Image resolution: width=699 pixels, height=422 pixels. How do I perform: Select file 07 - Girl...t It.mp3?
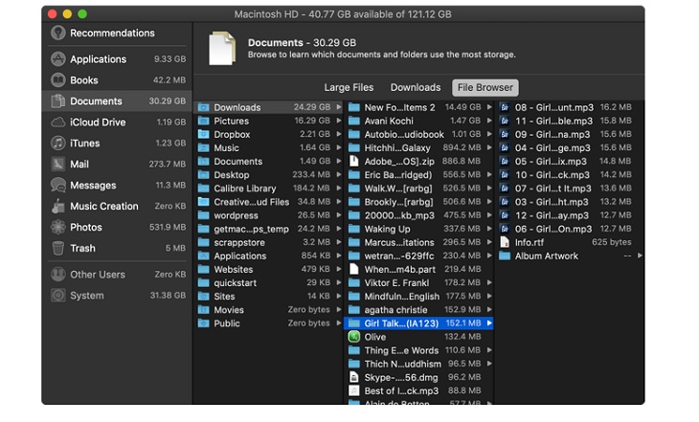tap(570, 189)
